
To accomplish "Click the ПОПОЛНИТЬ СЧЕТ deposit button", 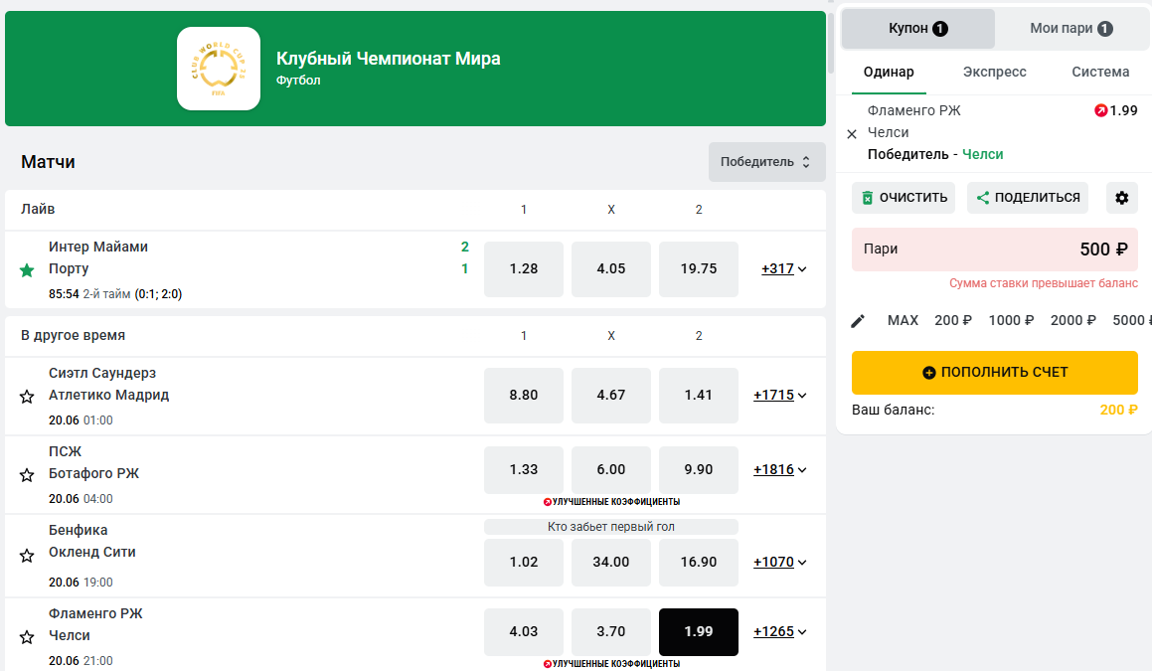I will click(x=995, y=373).
